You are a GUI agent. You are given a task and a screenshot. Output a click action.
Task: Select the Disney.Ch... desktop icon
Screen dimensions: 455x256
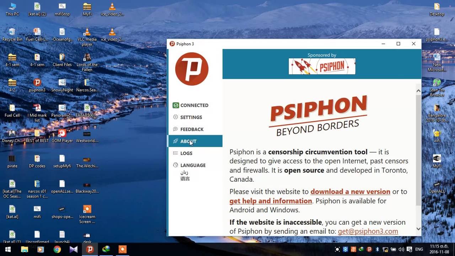click(x=12, y=136)
